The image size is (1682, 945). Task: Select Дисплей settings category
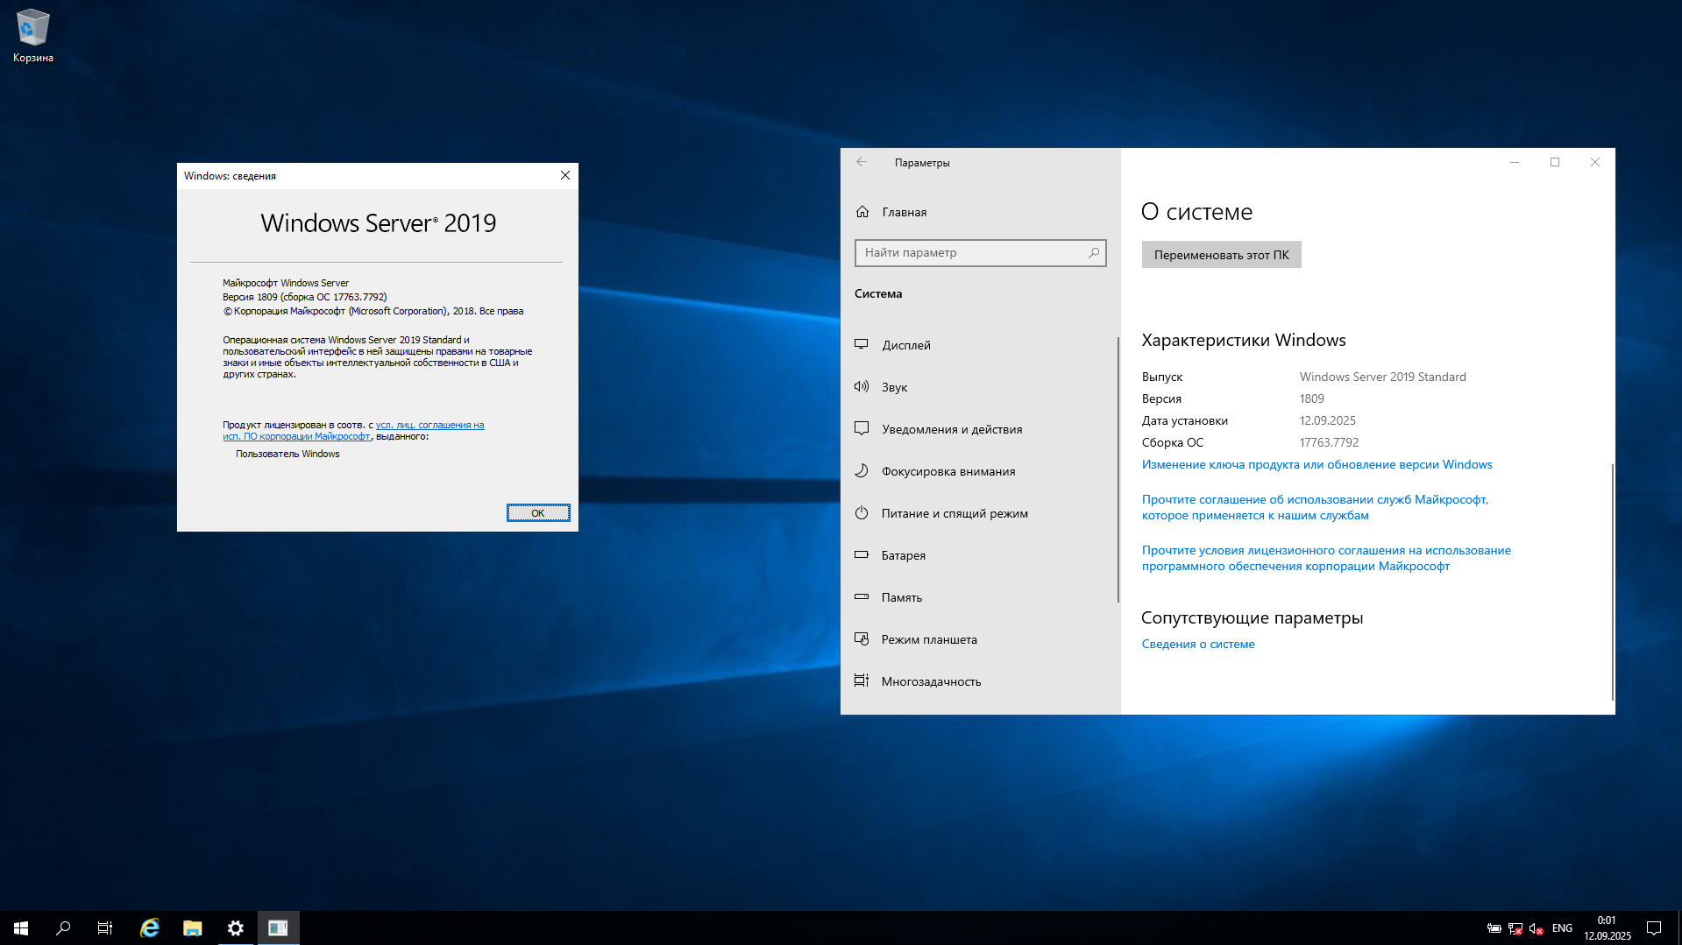[979, 345]
